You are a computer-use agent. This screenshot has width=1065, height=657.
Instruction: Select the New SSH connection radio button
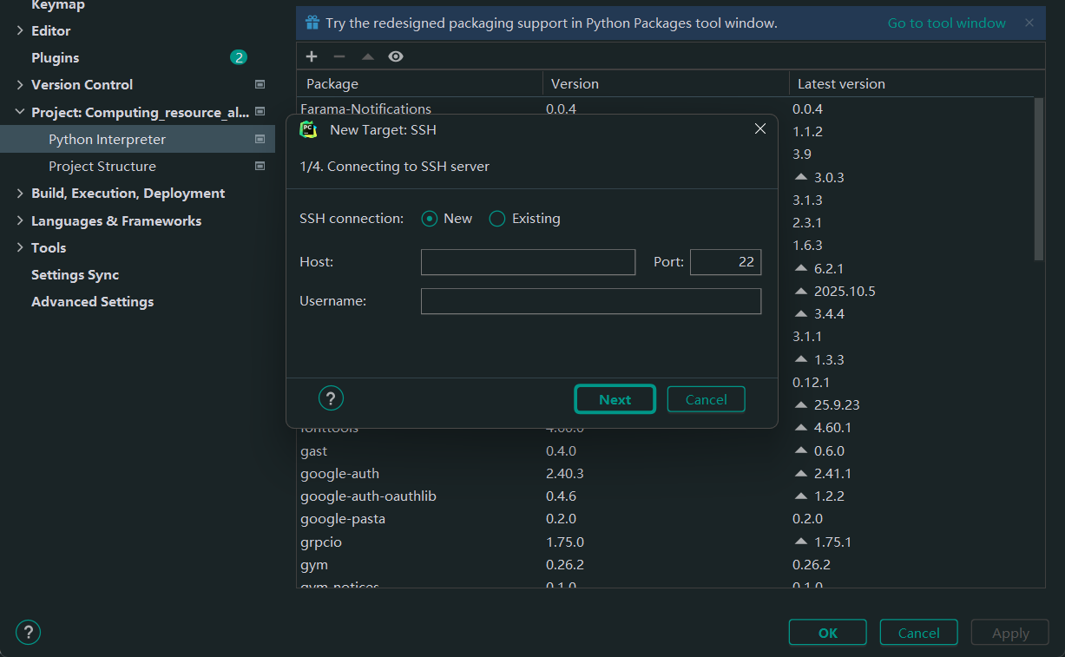pyautogui.click(x=429, y=219)
